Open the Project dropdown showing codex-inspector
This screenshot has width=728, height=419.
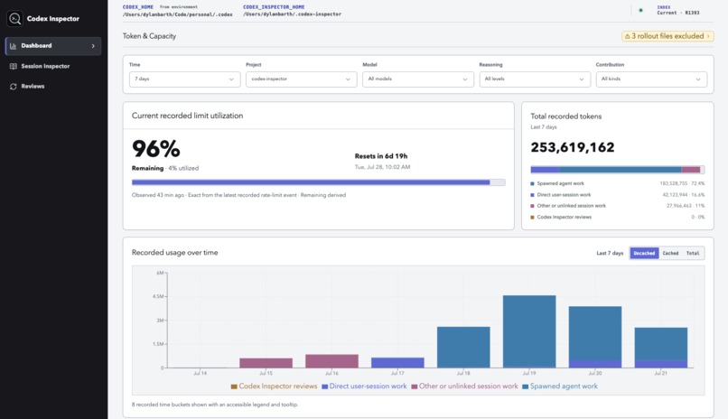point(302,79)
